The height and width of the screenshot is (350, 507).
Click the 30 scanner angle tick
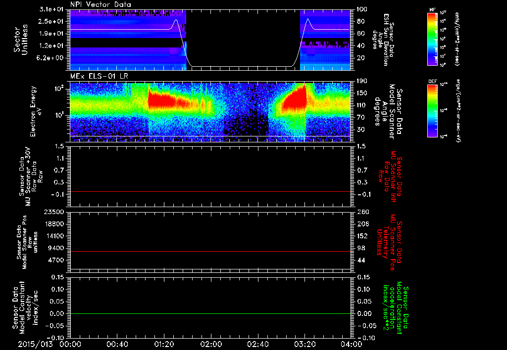(360, 130)
